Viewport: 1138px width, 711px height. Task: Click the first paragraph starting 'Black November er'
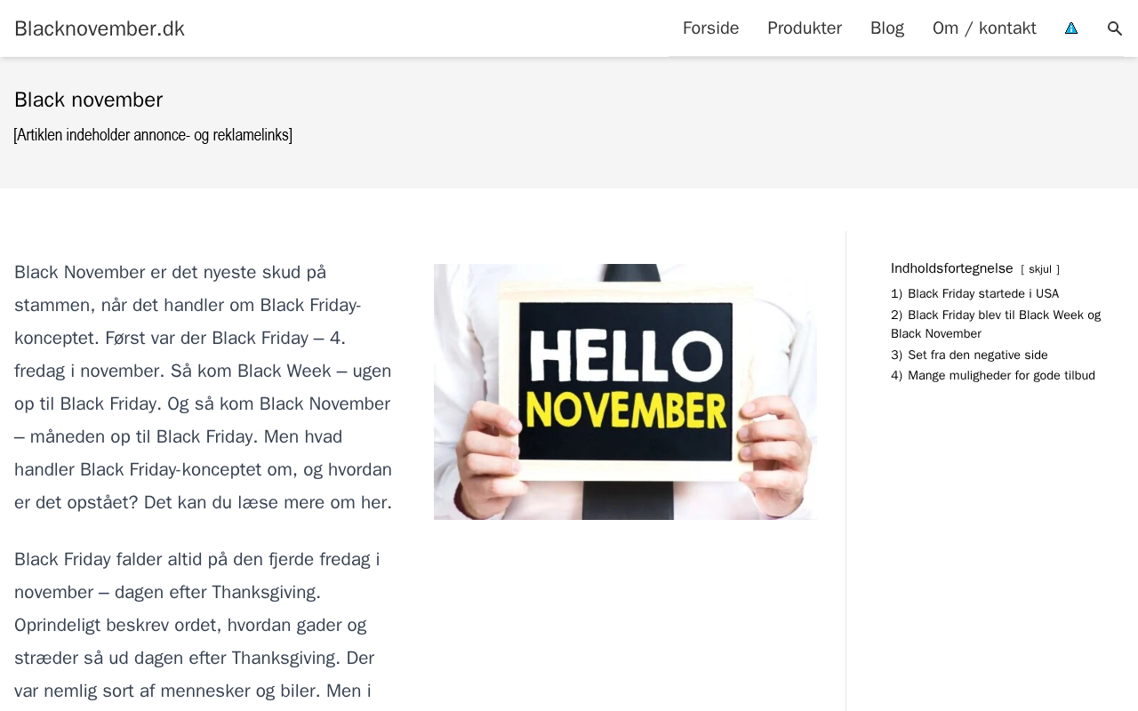(204, 387)
